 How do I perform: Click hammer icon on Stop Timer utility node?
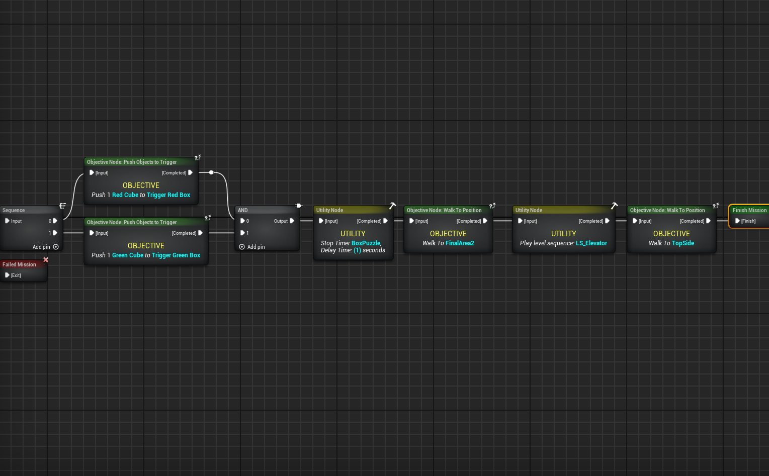392,206
